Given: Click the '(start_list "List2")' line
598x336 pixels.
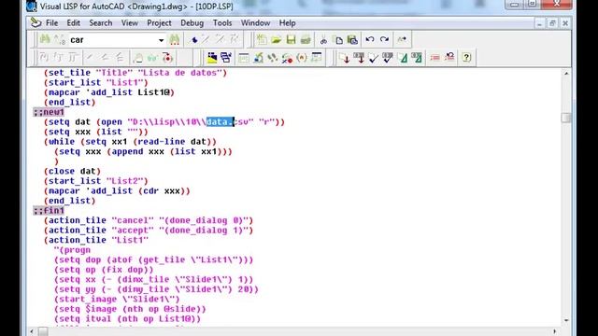Looking at the screenshot, I should (95, 181).
